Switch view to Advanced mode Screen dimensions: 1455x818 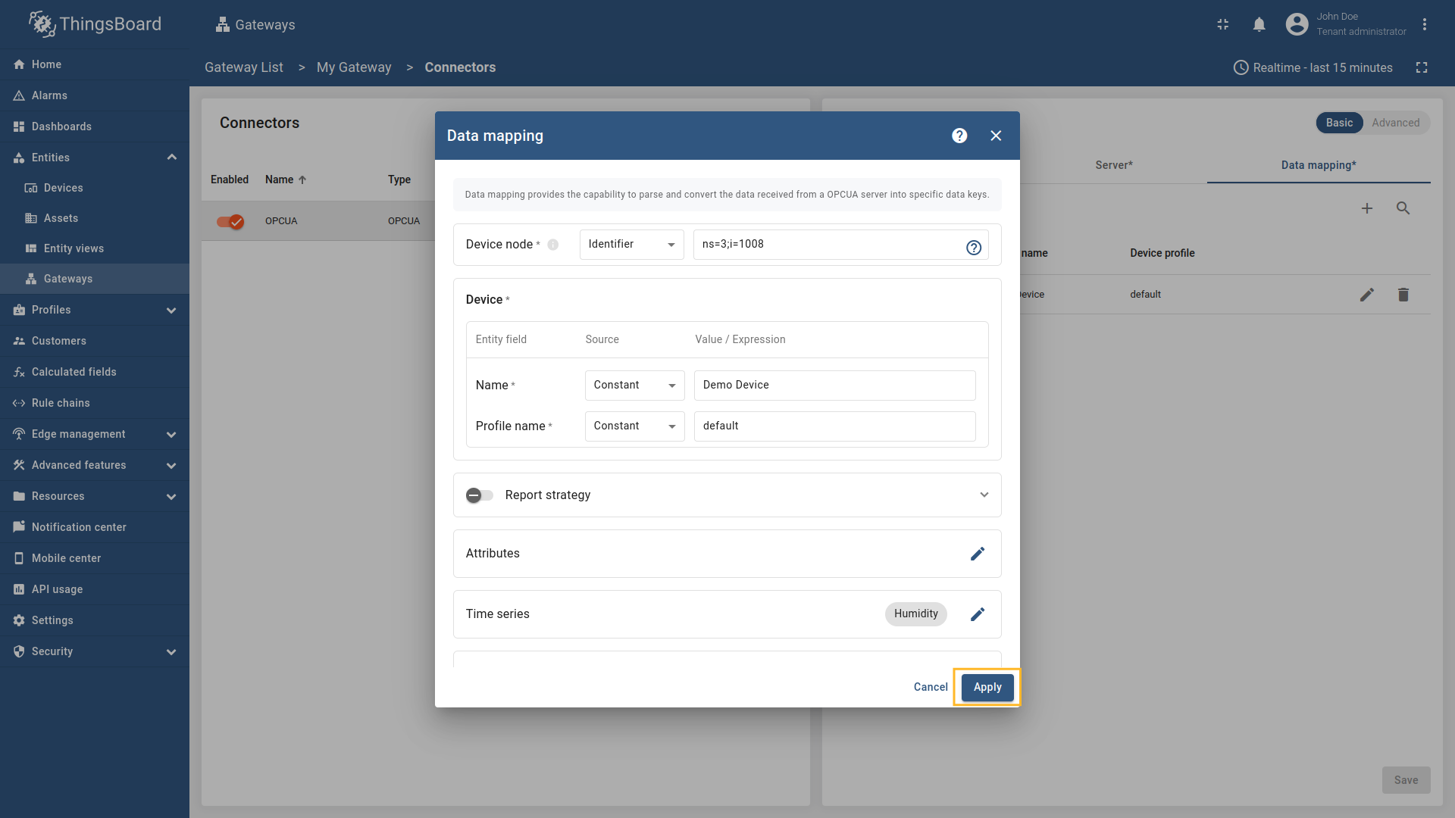[1397, 123]
